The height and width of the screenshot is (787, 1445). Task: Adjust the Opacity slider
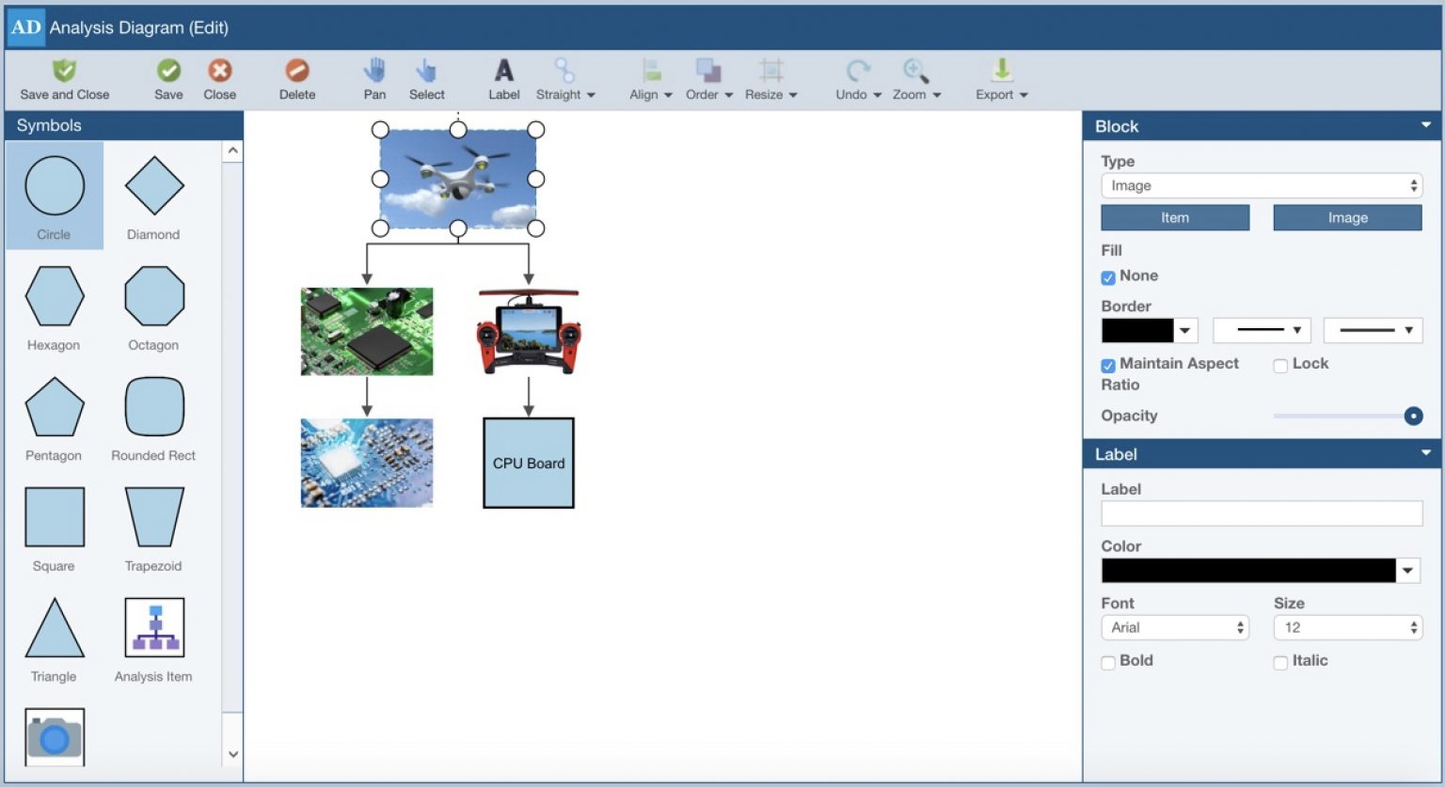click(1412, 415)
